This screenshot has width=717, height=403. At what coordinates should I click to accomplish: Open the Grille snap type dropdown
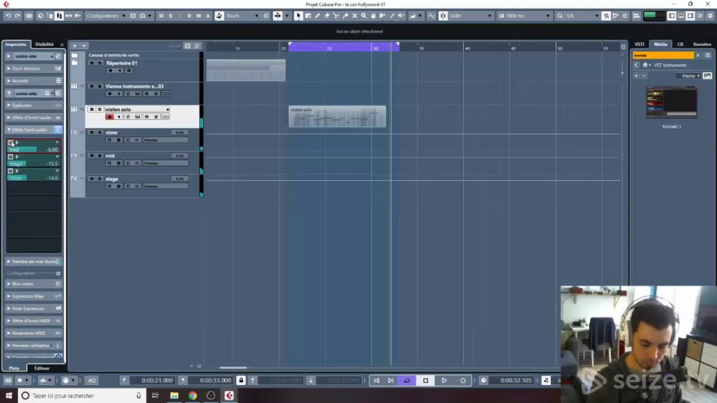click(x=471, y=16)
